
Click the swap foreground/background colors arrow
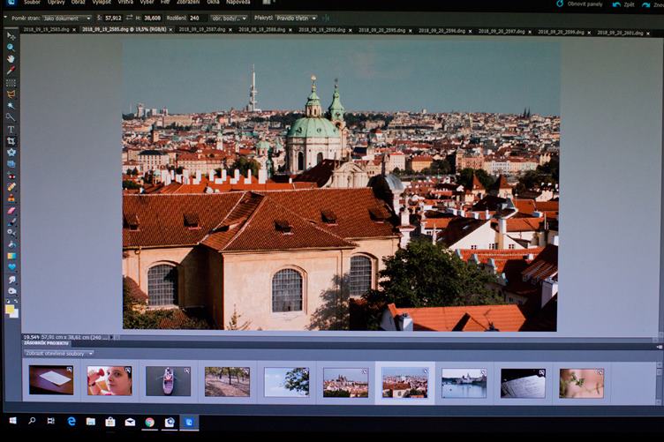16,301
